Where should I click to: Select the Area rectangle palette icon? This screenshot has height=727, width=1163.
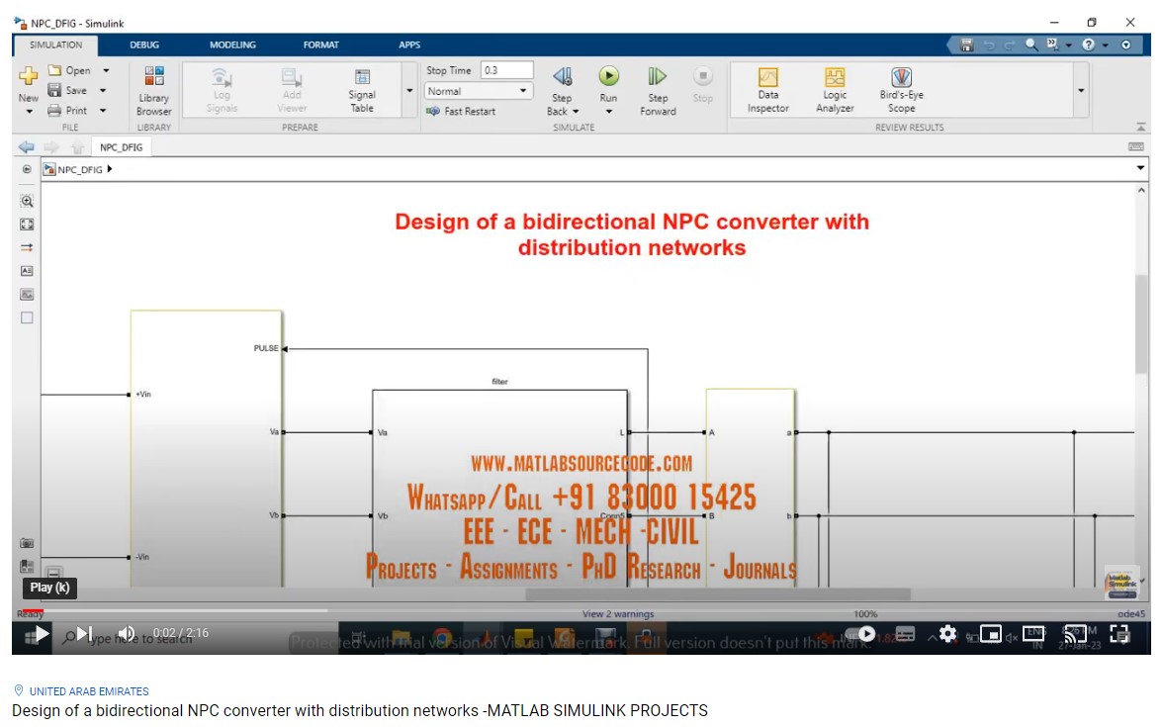coord(27,318)
